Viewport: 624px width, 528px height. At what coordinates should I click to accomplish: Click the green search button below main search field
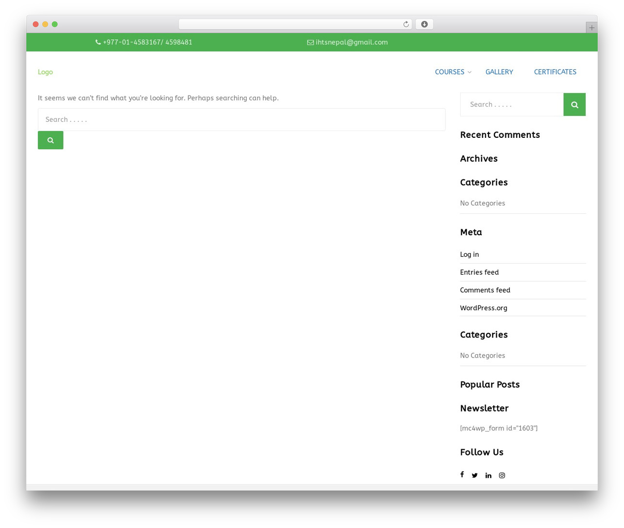click(x=51, y=140)
